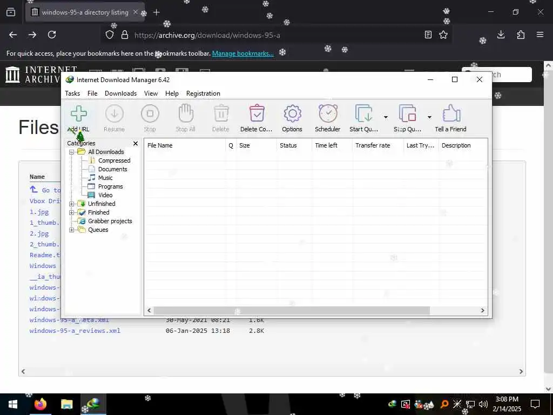
Task: Select the Documents category
Action: pyautogui.click(x=112, y=169)
